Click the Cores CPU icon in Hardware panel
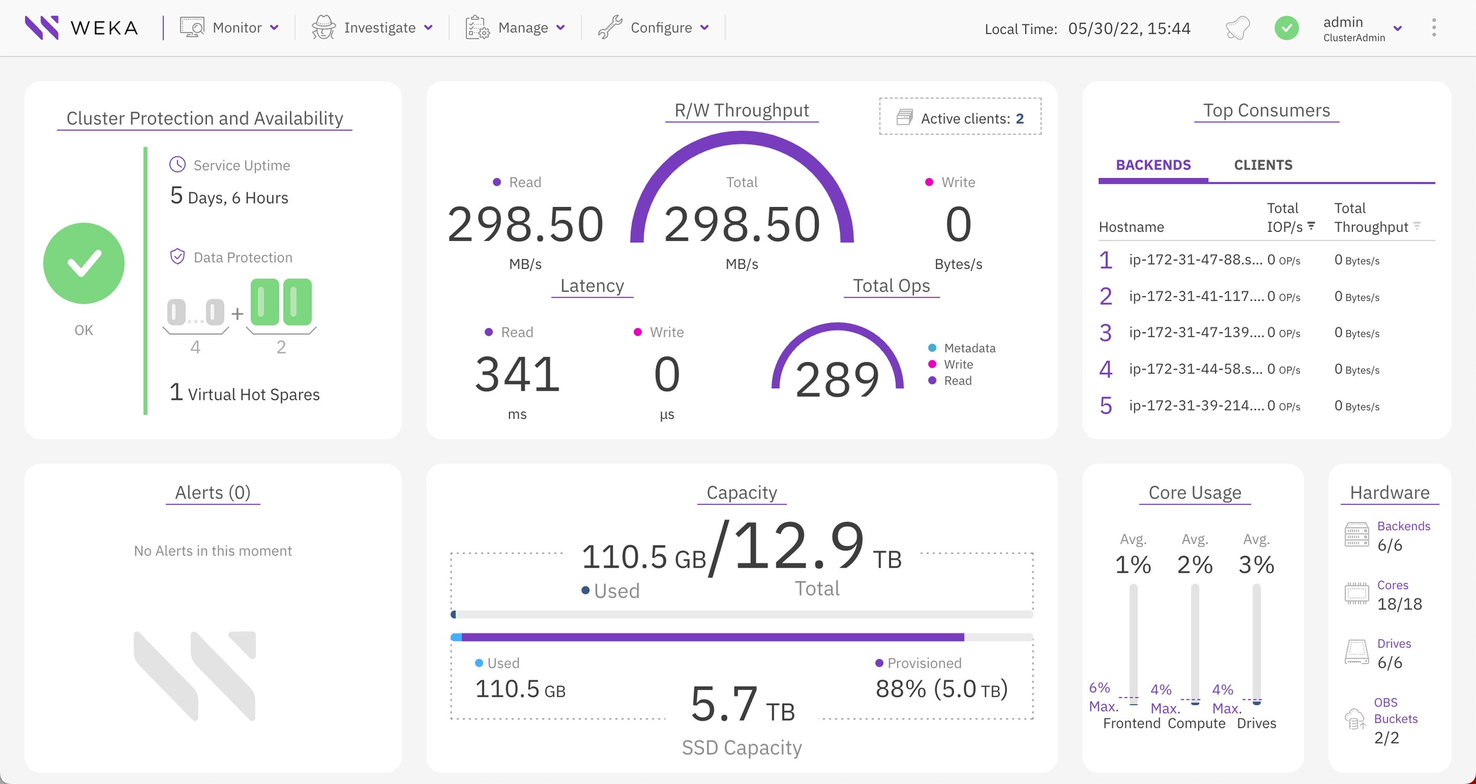The height and width of the screenshot is (784, 1476). [1356, 594]
